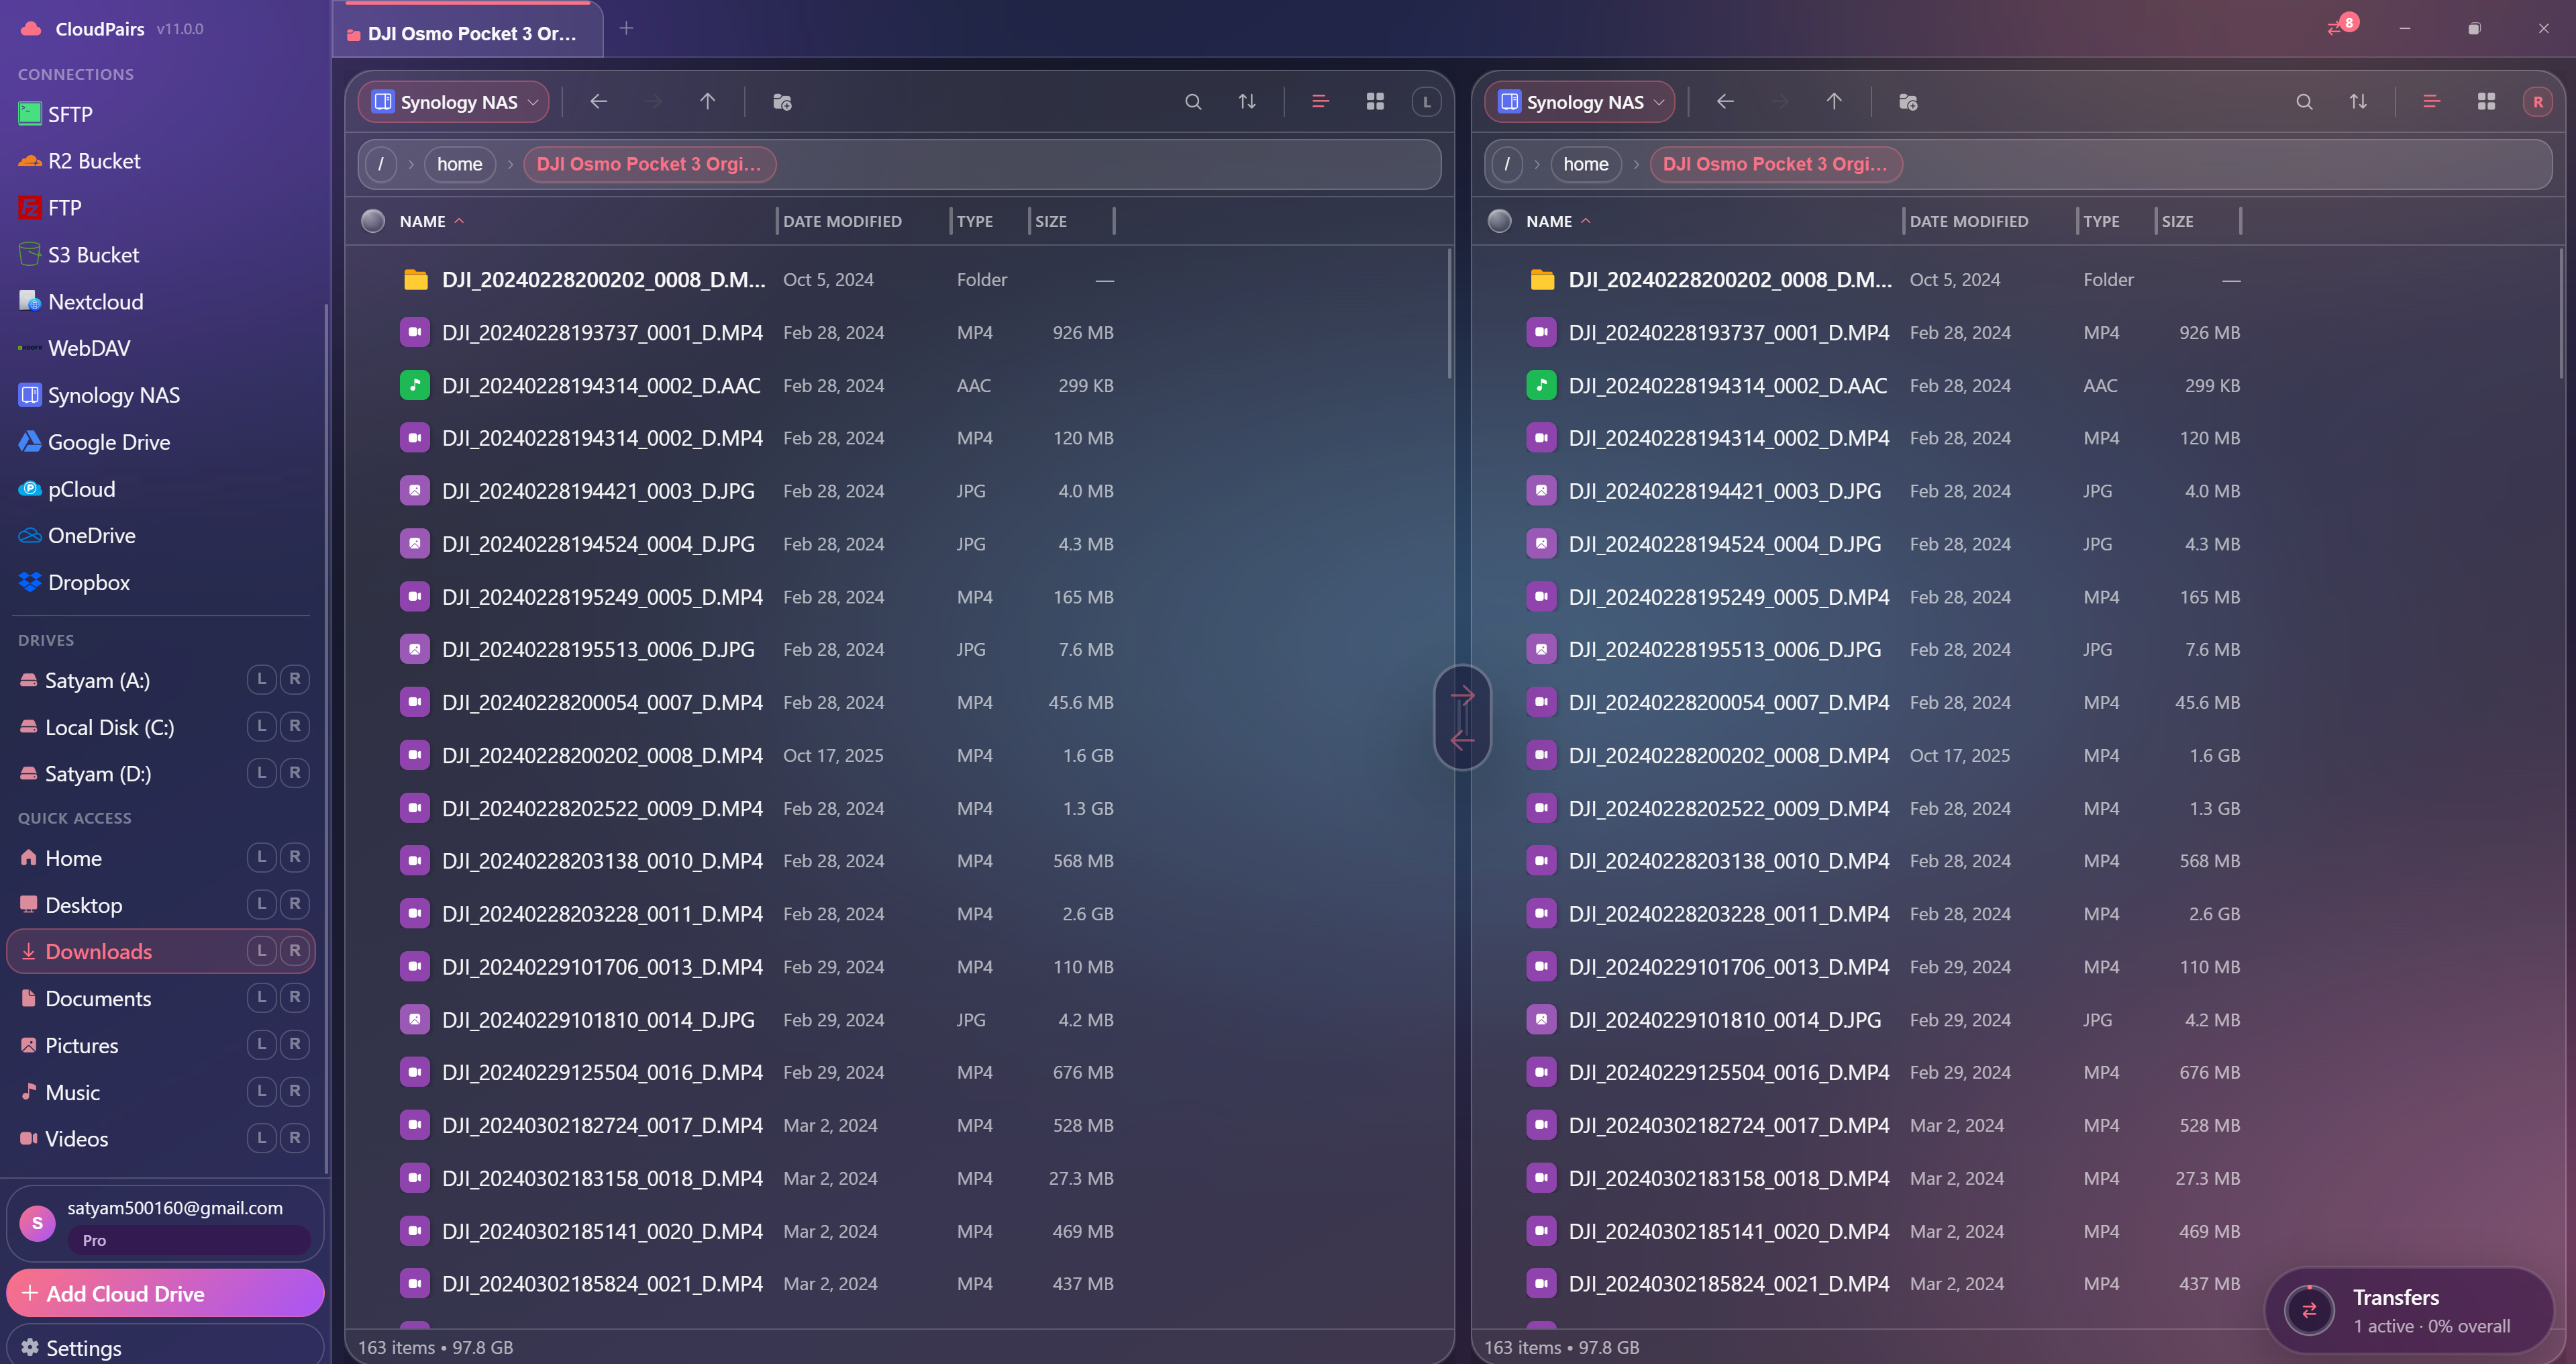The height and width of the screenshot is (1364, 2576).
Task: Sort left pane by Size column
Action: click(x=1051, y=221)
